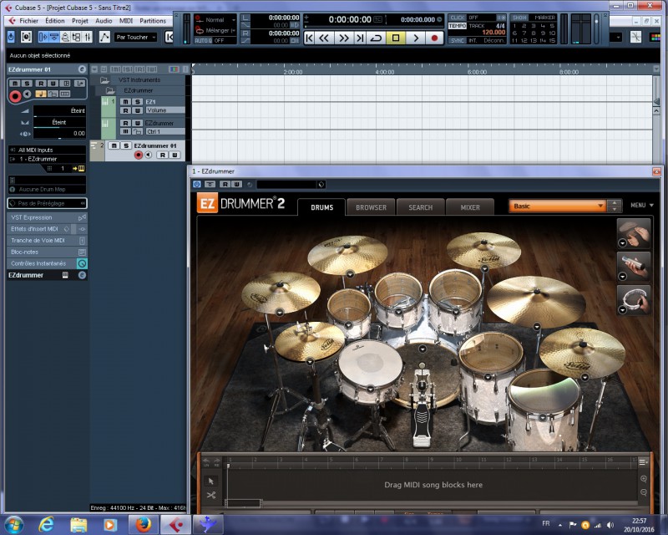
Task: Open the 'Par Toucher' automation mode dropdown
Action: pos(136,37)
